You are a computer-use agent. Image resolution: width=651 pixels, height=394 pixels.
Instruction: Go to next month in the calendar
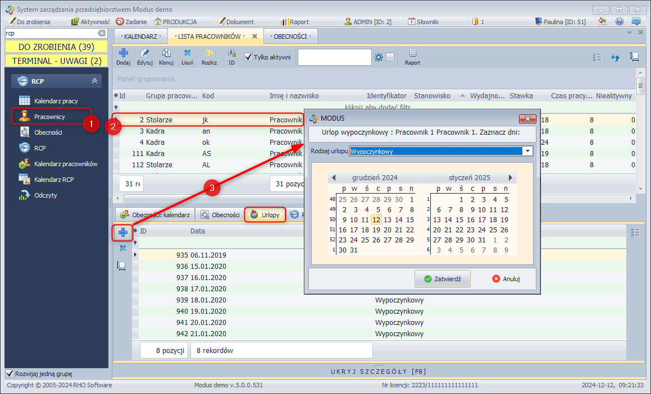tap(511, 177)
